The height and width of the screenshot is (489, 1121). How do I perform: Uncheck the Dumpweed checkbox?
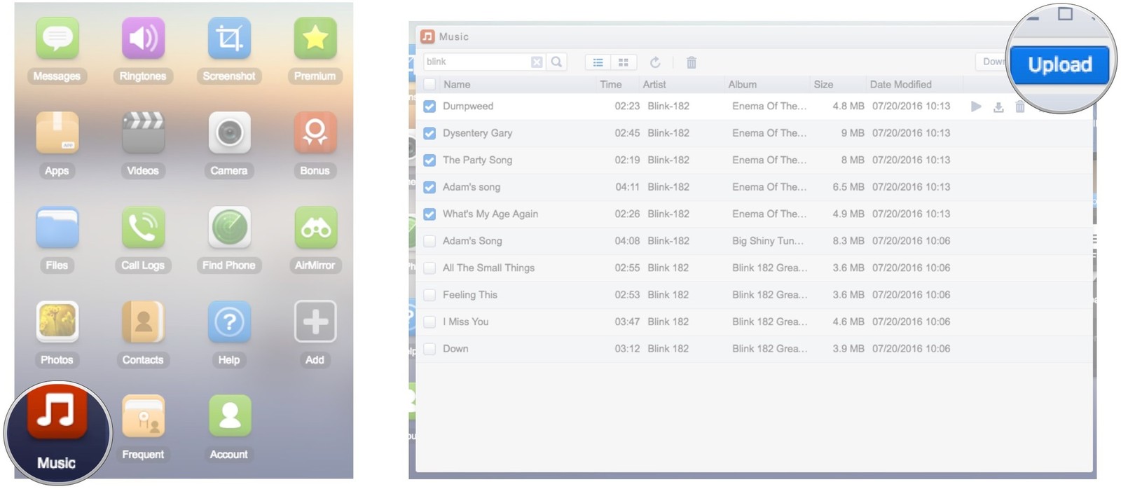click(x=429, y=106)
